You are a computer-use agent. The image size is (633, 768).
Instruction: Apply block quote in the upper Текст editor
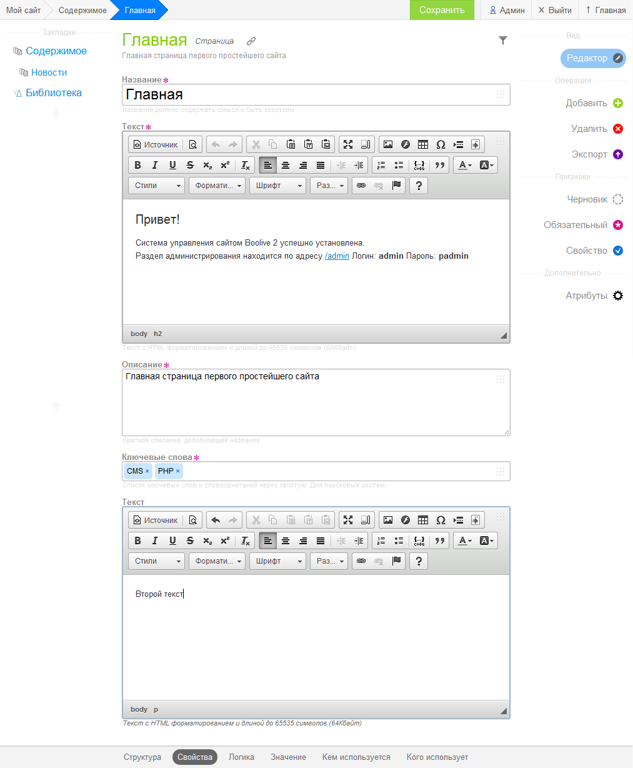(440, 165)
